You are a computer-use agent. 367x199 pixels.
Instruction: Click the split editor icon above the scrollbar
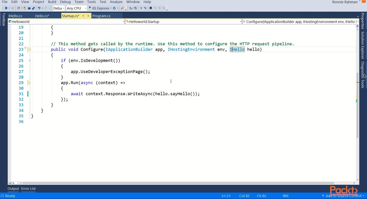(358, 26)
